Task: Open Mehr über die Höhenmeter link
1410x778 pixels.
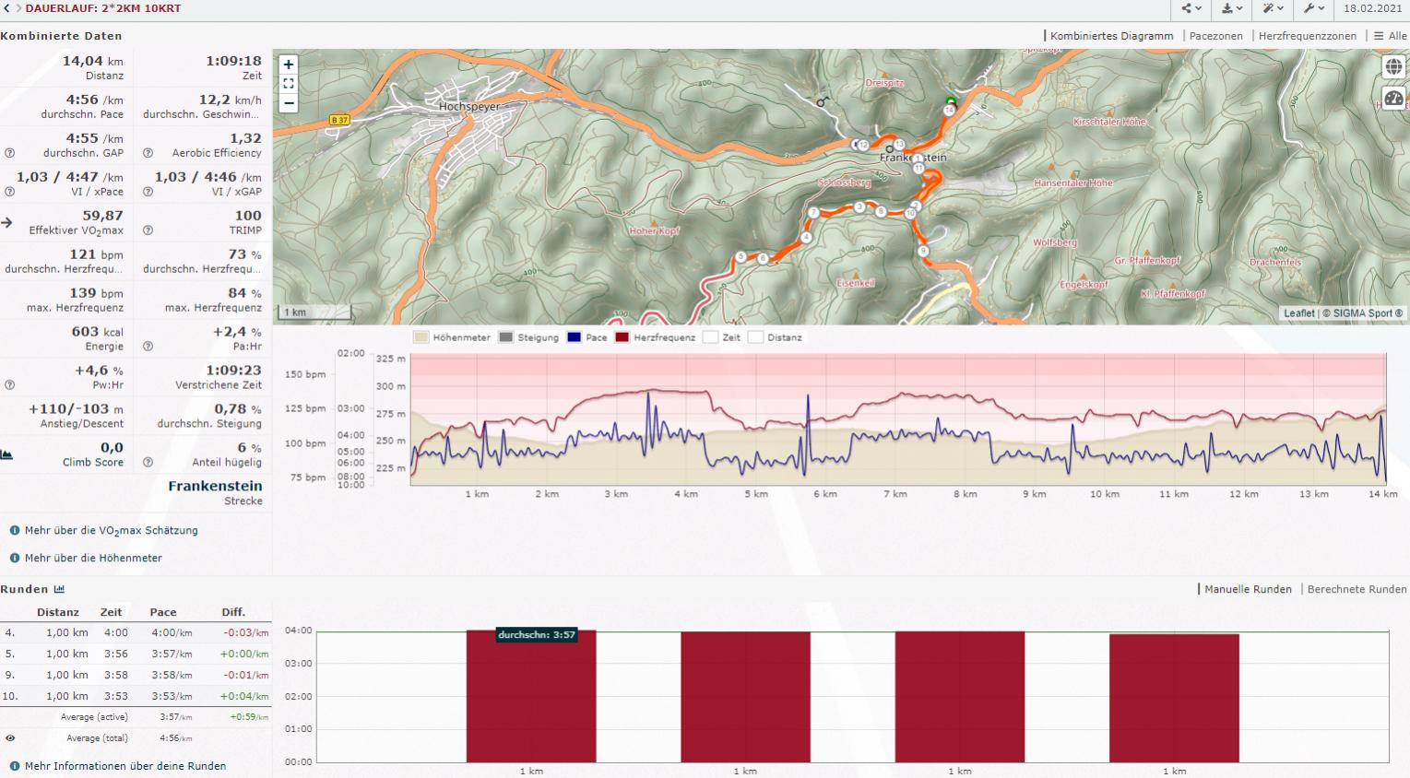Action: [93, 558]
